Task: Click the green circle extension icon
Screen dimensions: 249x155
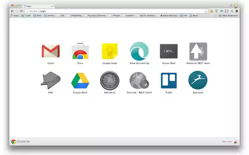Action: pos(216,11)
